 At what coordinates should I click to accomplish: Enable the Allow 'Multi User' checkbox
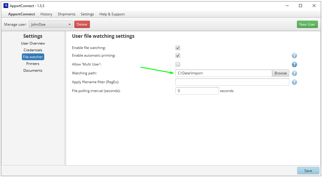(x=178, y=64)
